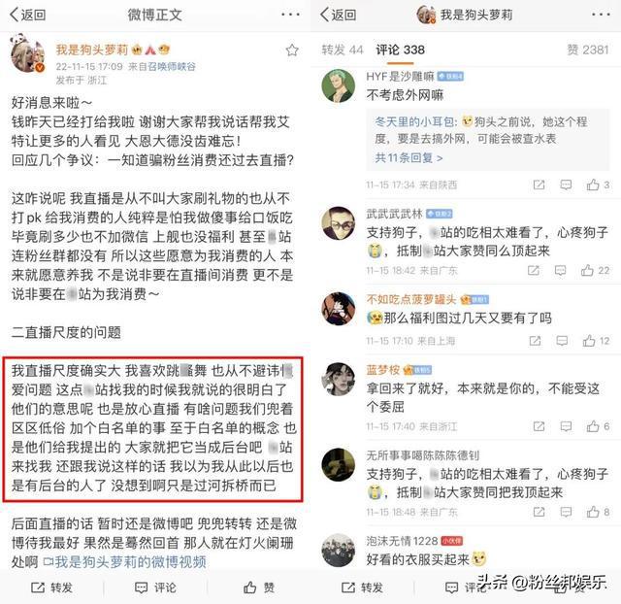Image resolution: width=621 pixels, height=604 pixels.
Task: Tap the 转发 button under the post
Action: tap(51, 587)
